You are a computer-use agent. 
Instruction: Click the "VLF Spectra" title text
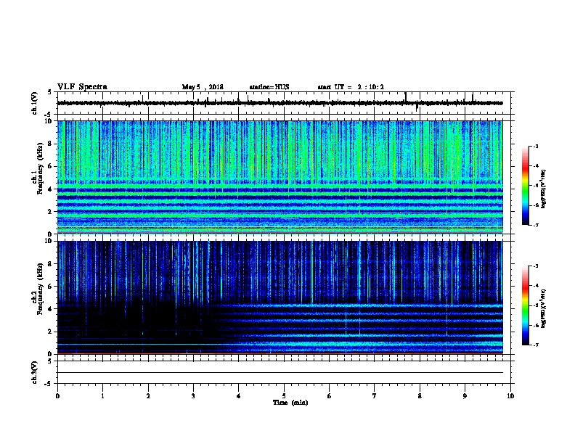pos(82,87)
